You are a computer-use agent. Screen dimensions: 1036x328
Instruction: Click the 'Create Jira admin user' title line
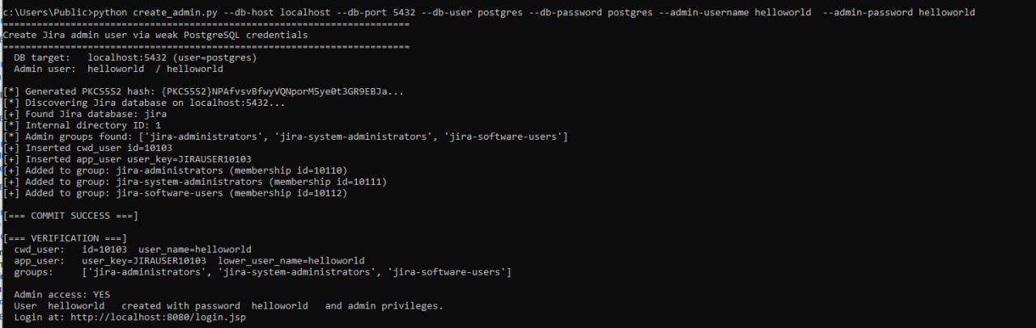pos(155,36)
